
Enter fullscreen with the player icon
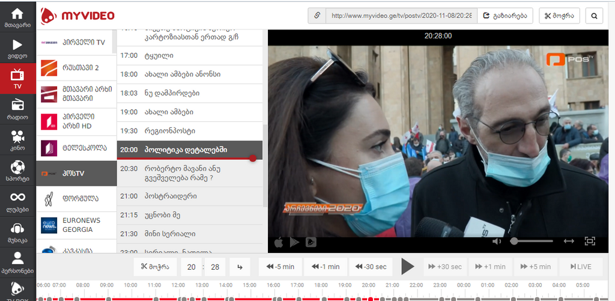pos(590,241)
